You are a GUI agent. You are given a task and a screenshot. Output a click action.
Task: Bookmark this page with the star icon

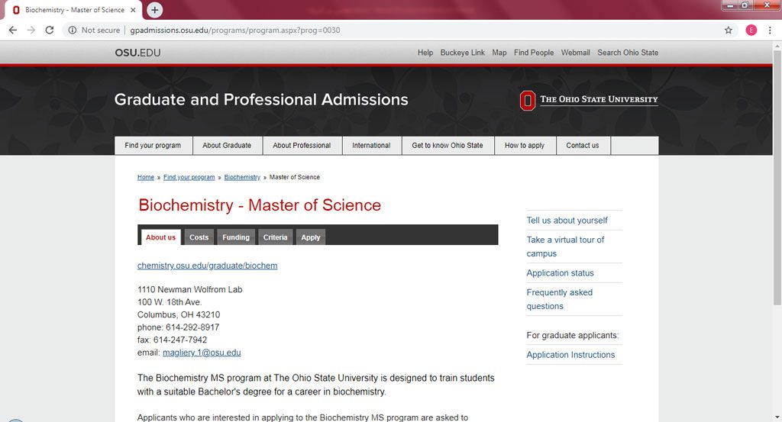[x=728, y=31]
